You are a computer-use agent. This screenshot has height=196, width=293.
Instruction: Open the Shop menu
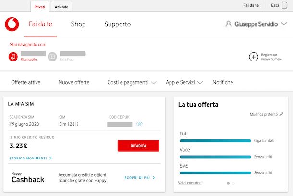coord(78,24)
